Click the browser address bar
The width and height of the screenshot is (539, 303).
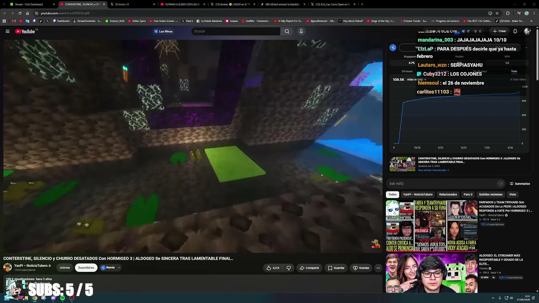pos(261,13)
